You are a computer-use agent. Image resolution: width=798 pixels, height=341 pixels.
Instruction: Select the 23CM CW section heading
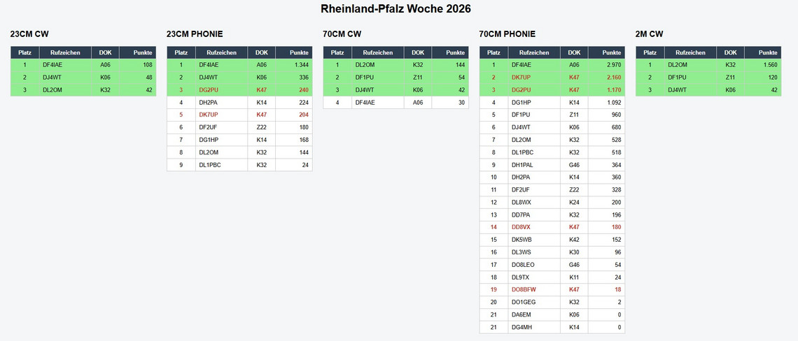[29, 34]
